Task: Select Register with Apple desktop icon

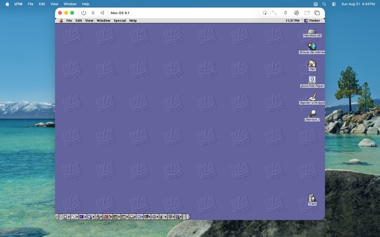Action: point(312,99)
